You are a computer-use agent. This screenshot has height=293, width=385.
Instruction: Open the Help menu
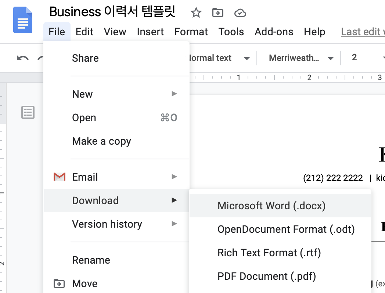(314, 32)
